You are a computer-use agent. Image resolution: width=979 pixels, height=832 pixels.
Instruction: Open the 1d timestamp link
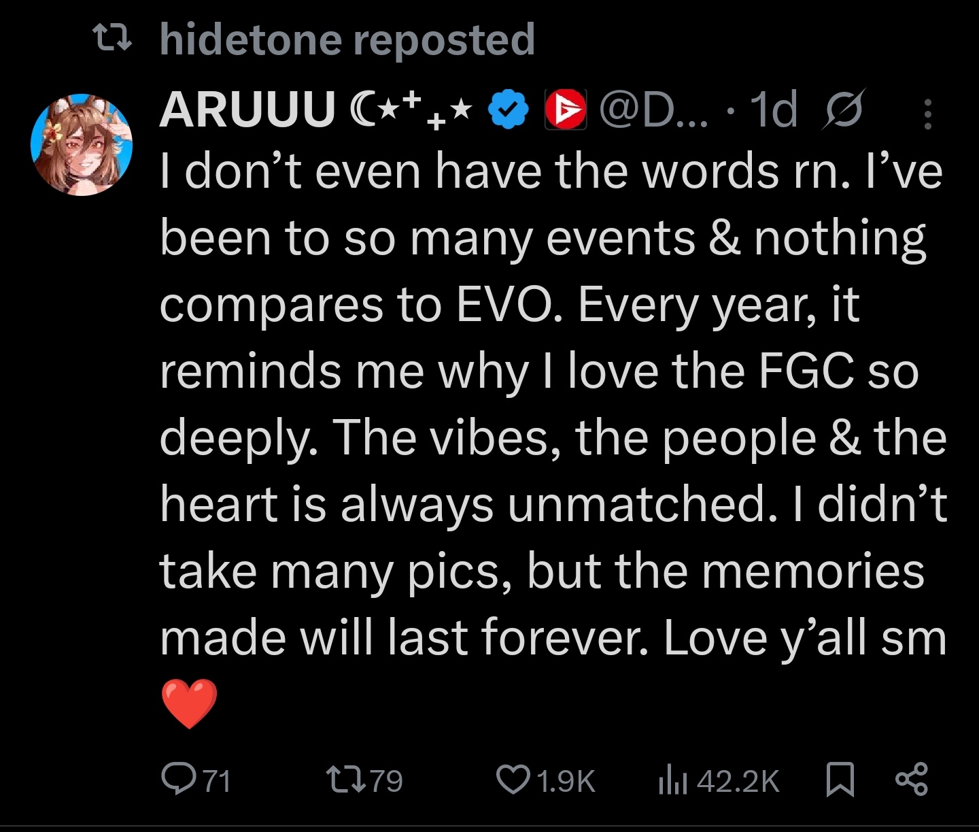click(x=773, y=110)
